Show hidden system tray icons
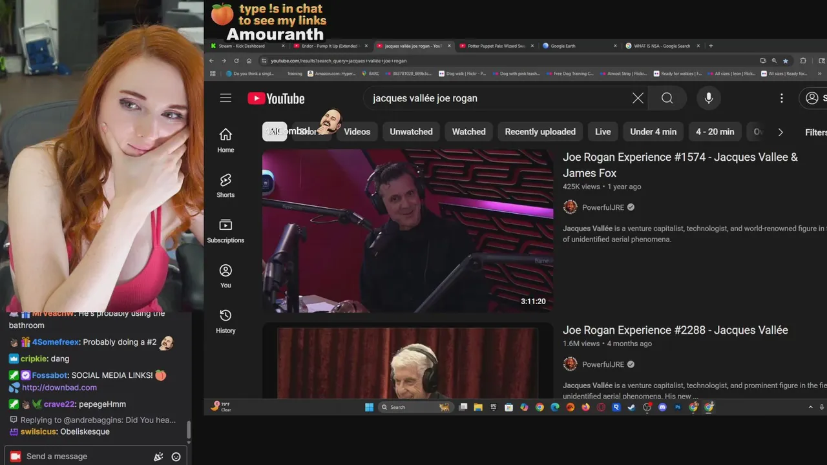This screenshot has height=465, width=827. pos(811,407)
